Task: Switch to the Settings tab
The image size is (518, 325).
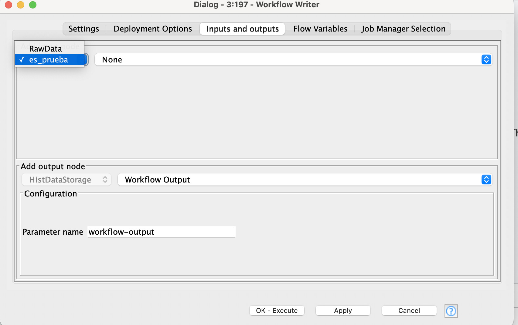Action: 84,29
